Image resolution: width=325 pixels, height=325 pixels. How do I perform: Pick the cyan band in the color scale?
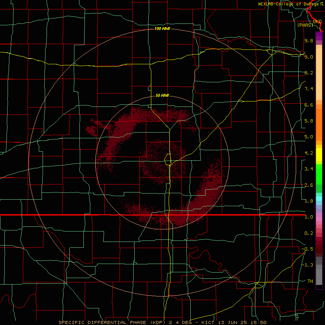click(319, 199)
